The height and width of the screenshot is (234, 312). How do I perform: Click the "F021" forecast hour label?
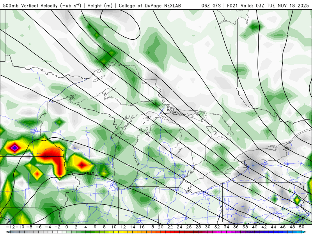pos(232,5)
